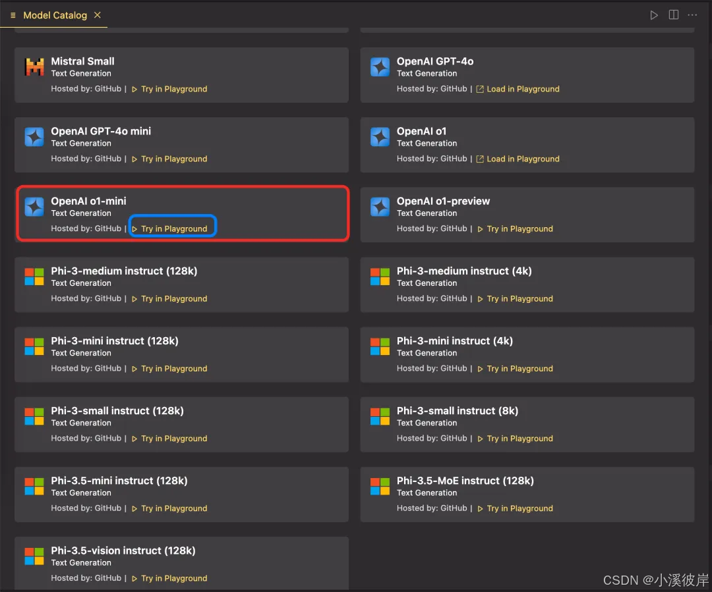Click the OpenAI GPT-4o mini logo
This screenshot has height=592, width=712.
tap(34, 136)
